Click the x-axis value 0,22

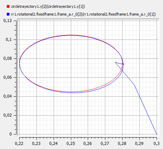point(19,144)
